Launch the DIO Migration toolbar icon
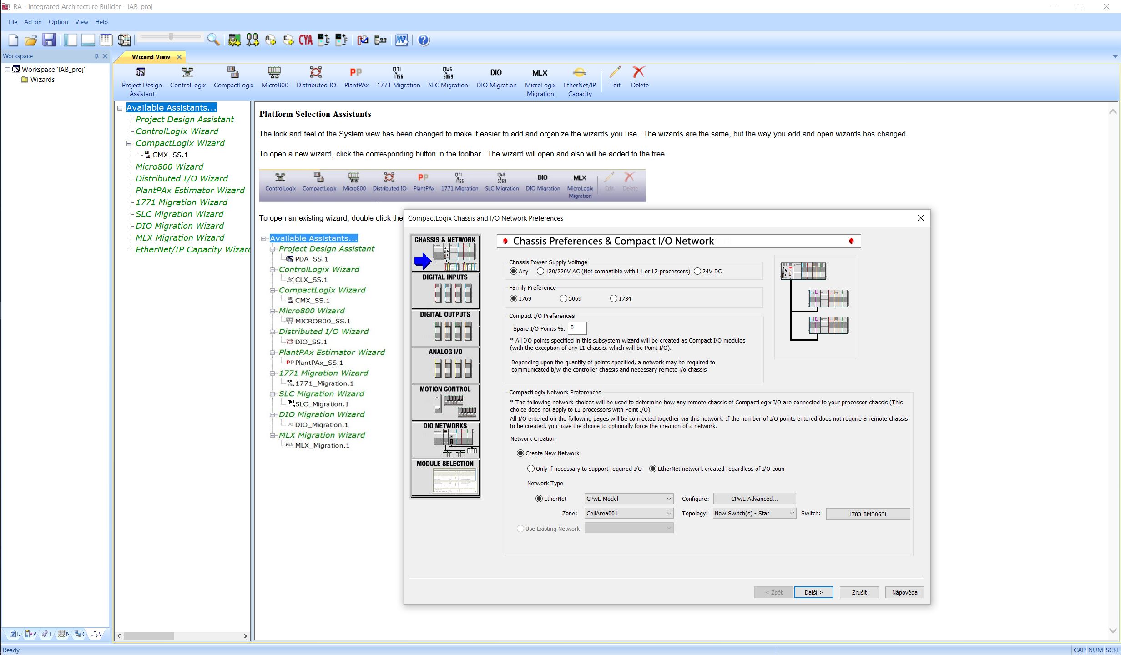This screenshot has height=655, width=1121. pyautogui.click(x=496, y=77)
